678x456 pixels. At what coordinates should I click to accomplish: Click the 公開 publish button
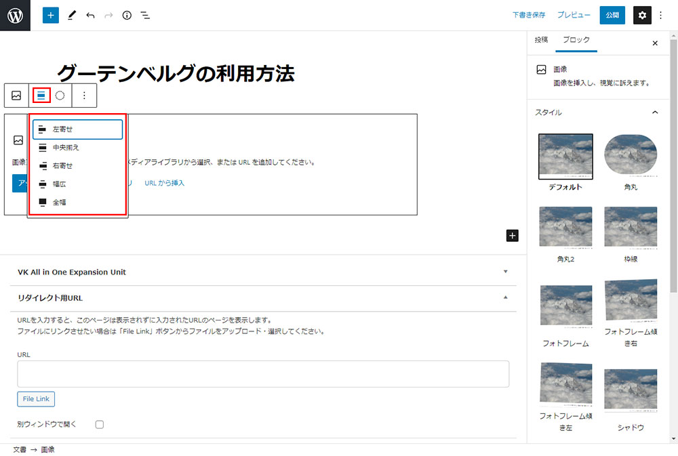coord(612,15)
